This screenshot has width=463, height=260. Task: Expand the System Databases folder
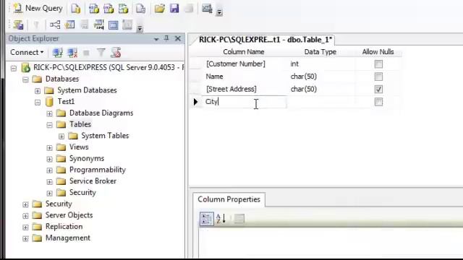click(x=38, y=91)
